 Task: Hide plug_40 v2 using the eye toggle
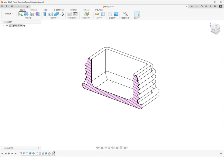[x=7, y=25]
